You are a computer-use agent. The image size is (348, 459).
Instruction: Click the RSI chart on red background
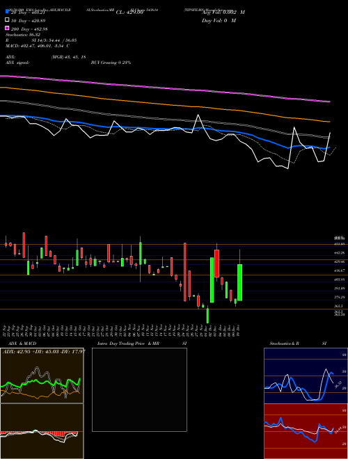point(306,431)
